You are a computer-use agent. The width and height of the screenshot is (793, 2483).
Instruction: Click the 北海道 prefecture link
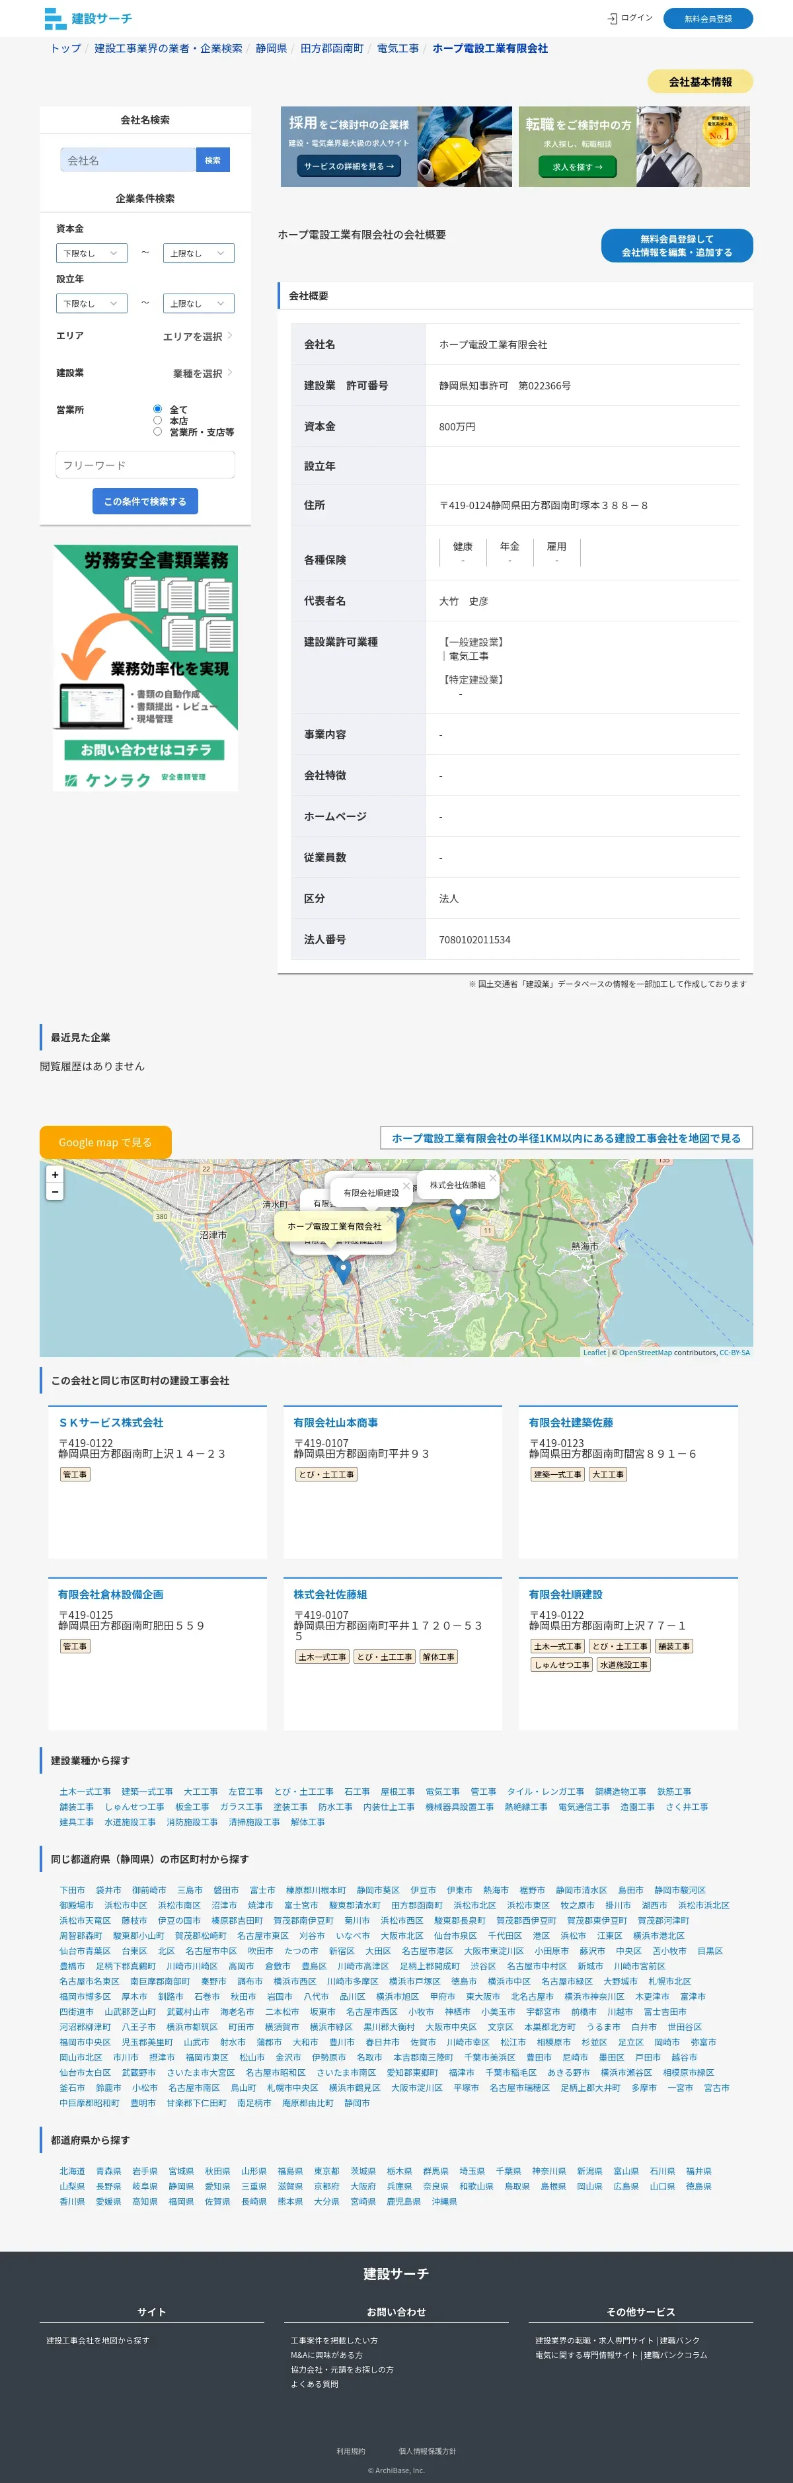72,2172
